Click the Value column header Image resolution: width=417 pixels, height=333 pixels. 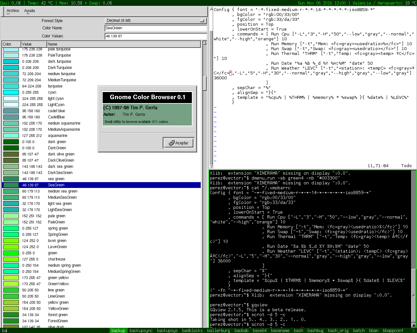(34, 44)
